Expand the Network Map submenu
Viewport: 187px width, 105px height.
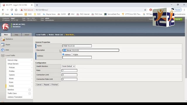(32, 60)
